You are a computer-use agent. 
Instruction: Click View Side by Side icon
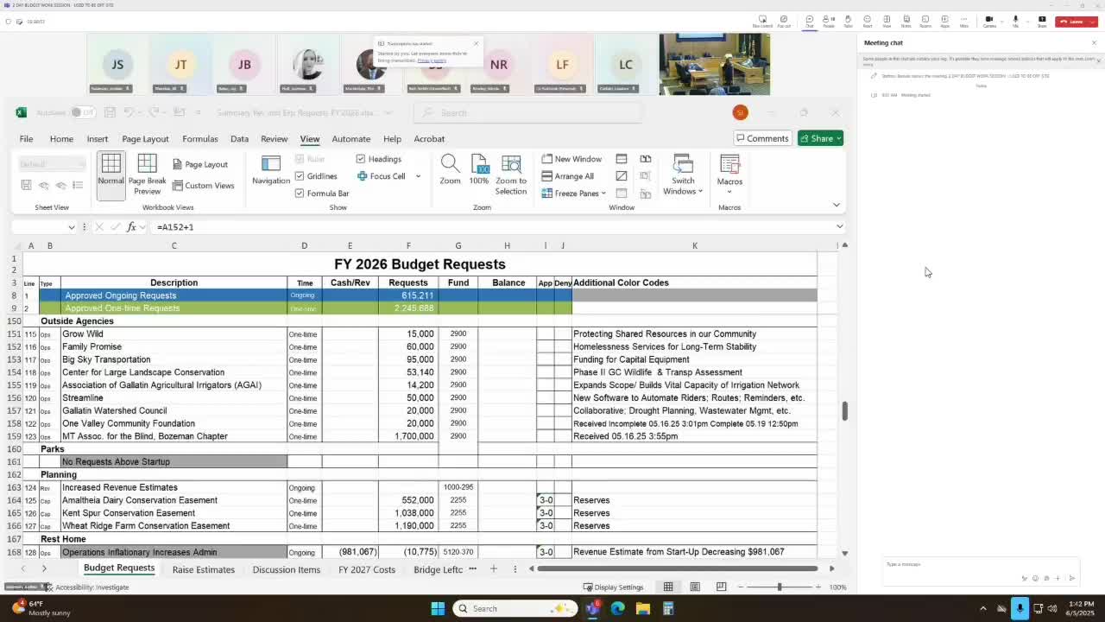click(x=646, y=159)
